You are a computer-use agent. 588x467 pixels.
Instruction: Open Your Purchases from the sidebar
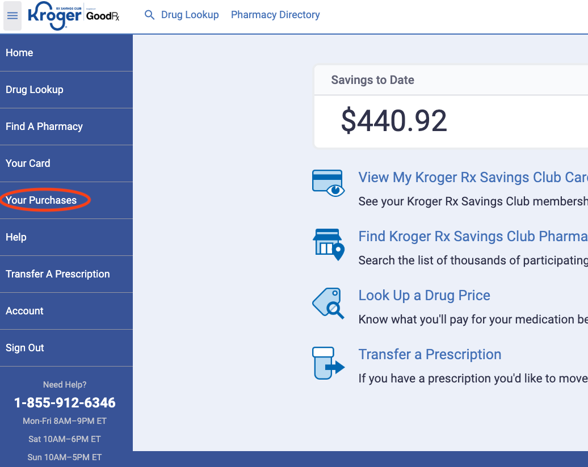(x=41, y=200)
